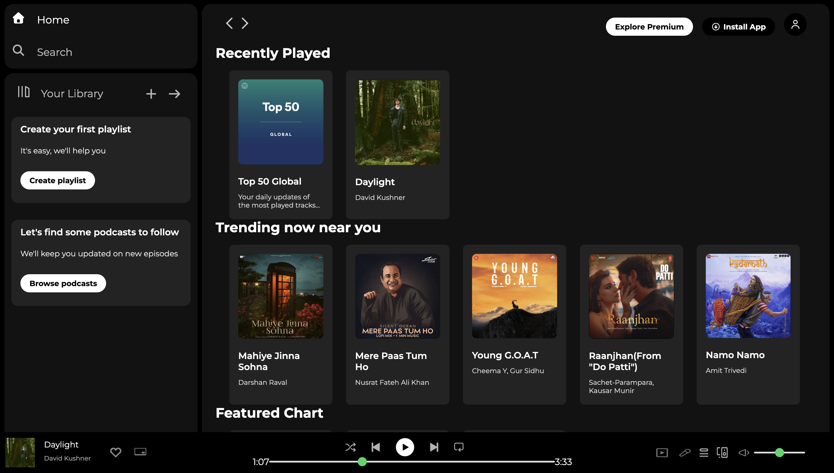Open Now Playing view icon
The height and width of the screenshot is (473, 834).
click(662, 453)
